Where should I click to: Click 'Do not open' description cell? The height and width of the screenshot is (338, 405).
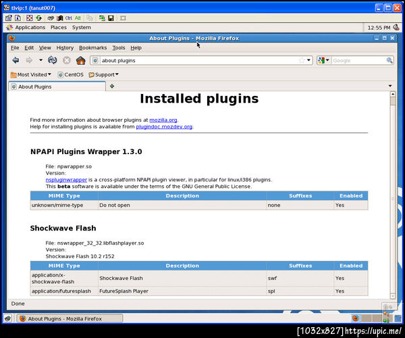[182, 205]
